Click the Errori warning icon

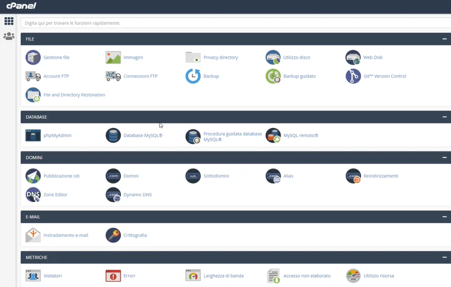[x=113, y=275]
